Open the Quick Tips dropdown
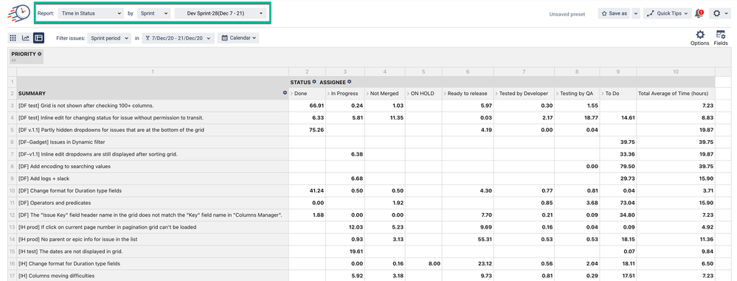 (667, 13)
